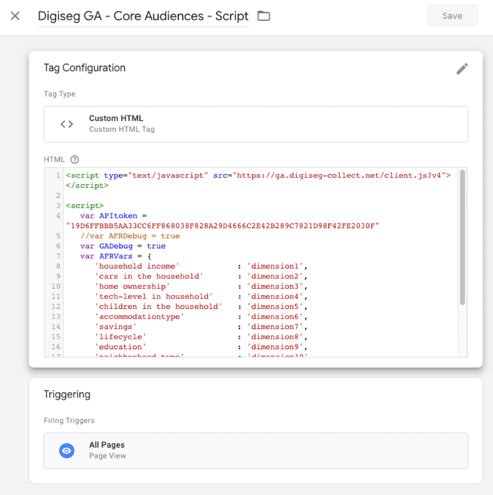Click the APItoken string value
Viewport: 493px width, 495px height.
click(222, 226)
